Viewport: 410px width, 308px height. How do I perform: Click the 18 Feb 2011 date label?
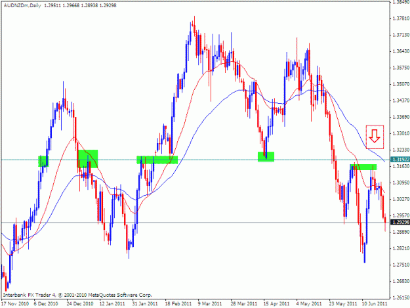(x=178, y=303)
